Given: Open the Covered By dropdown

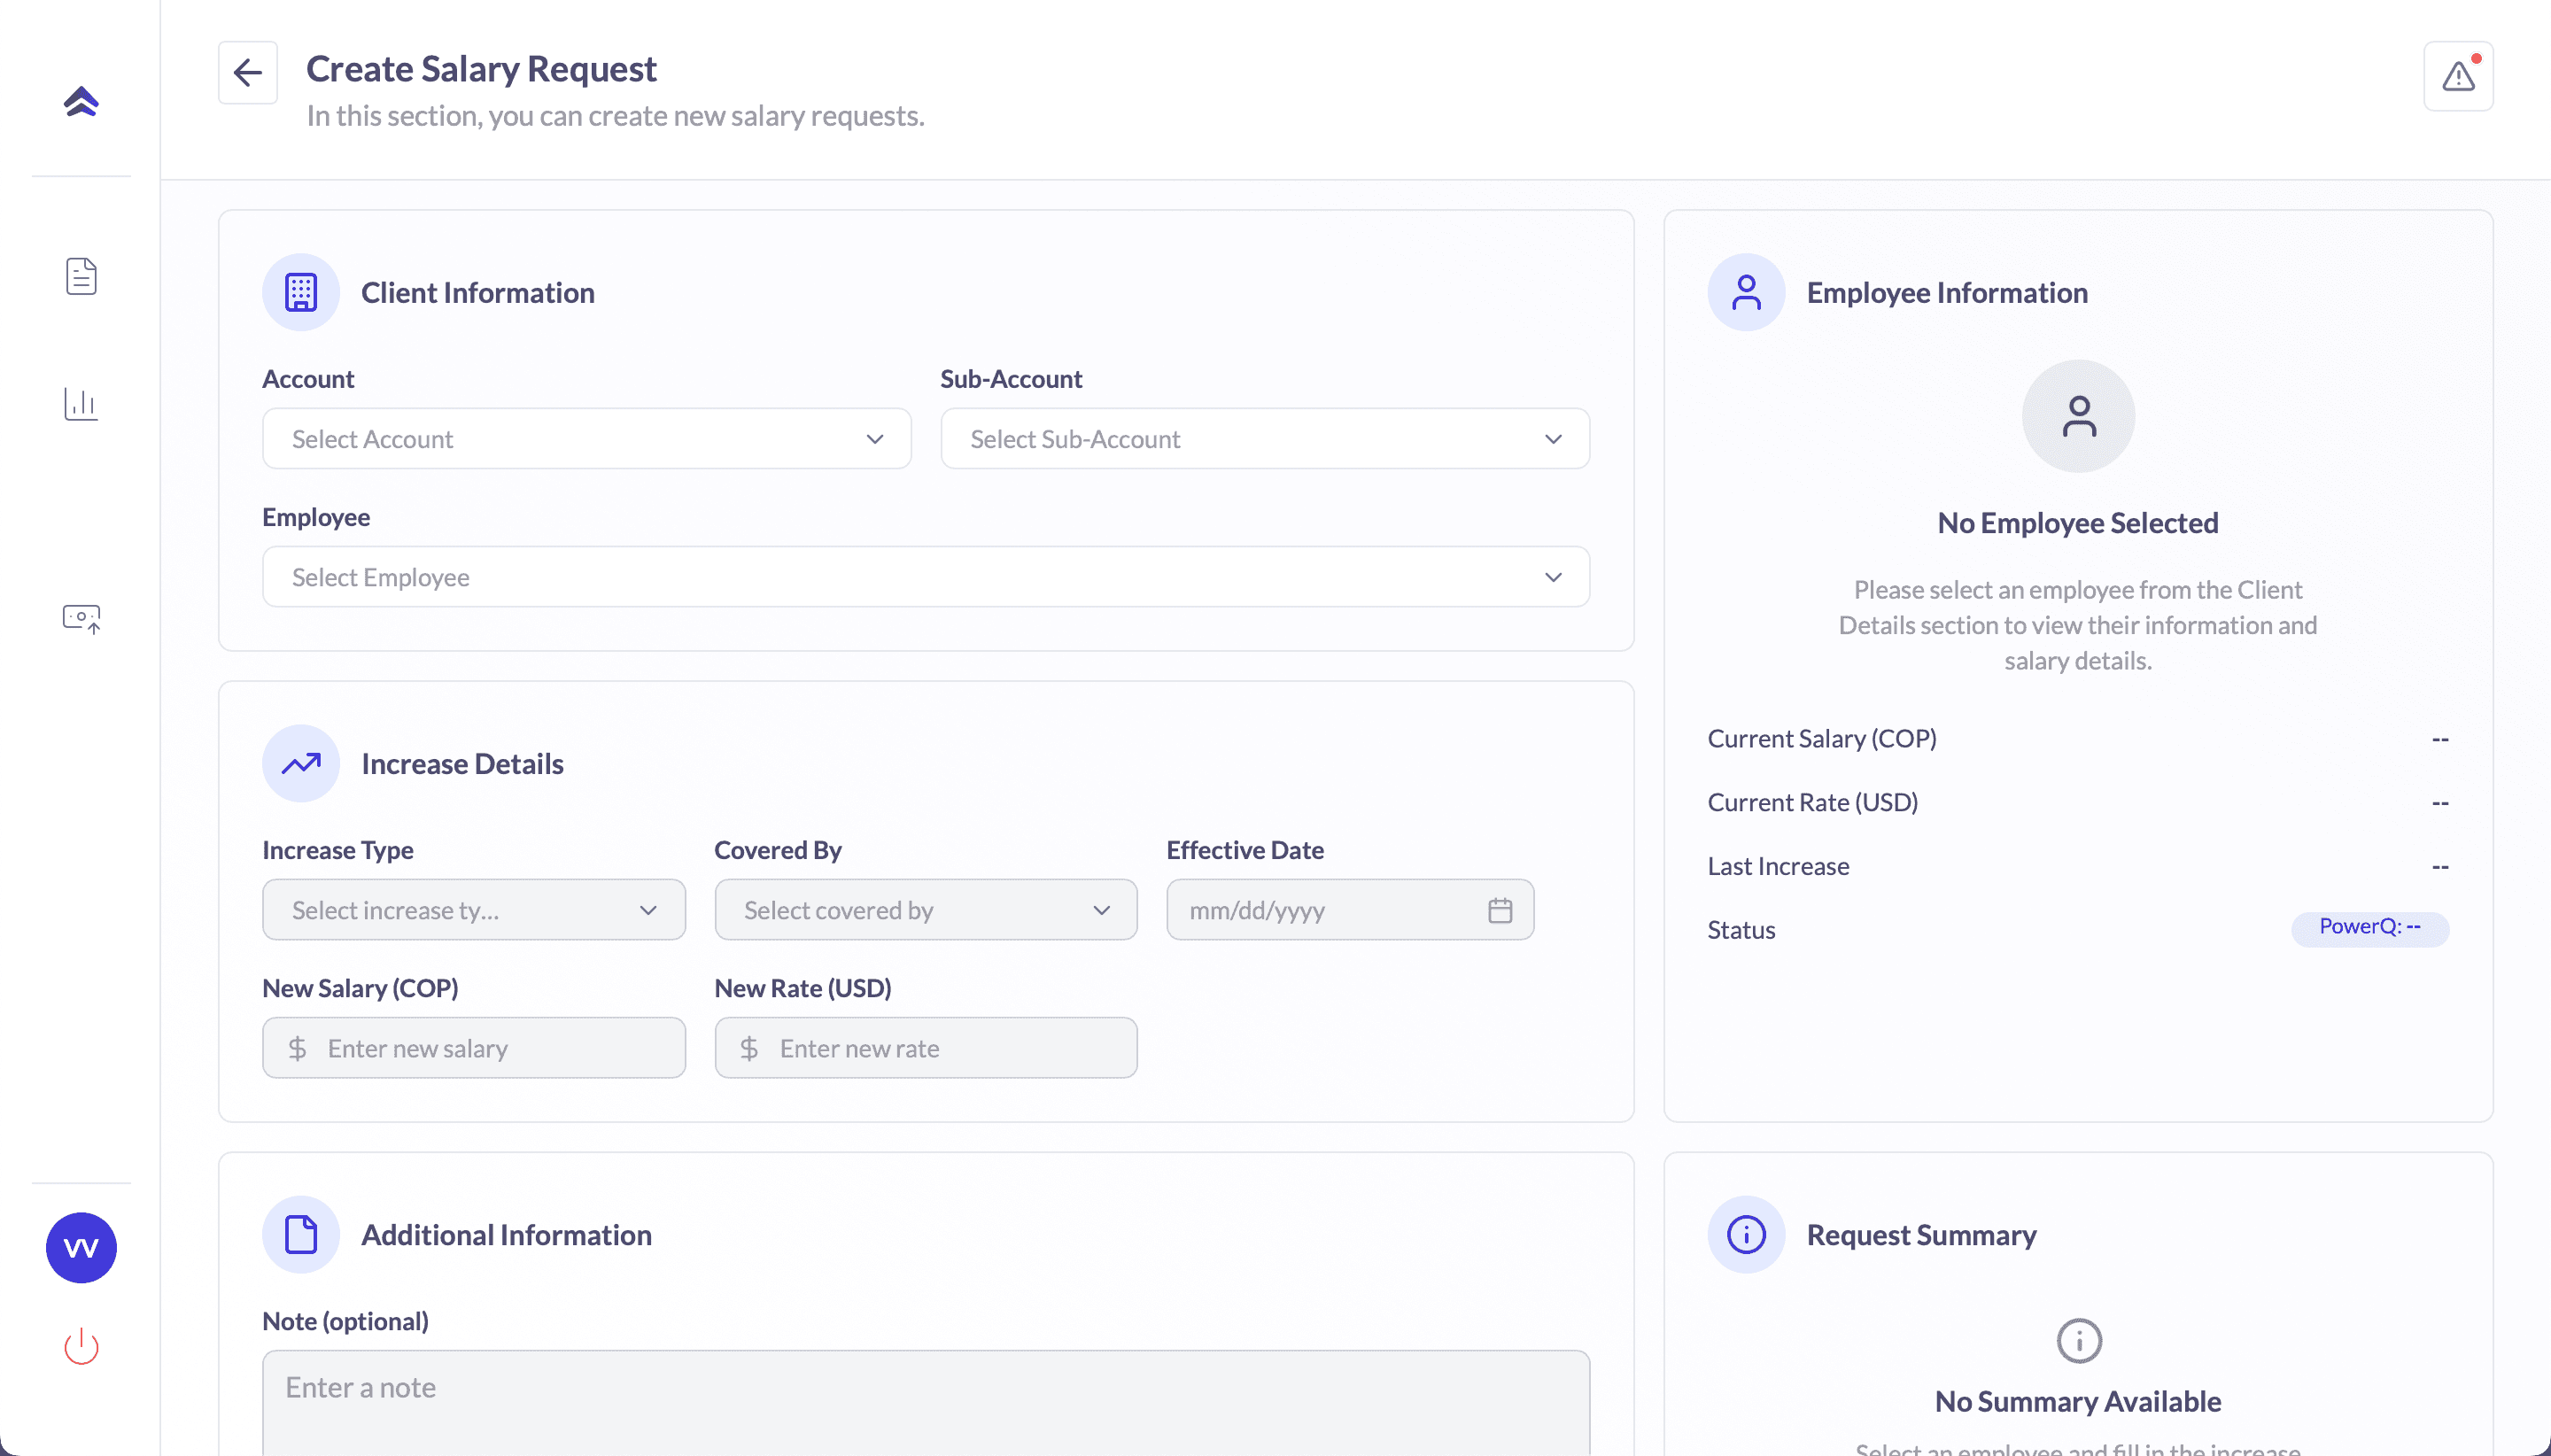Looking at the screenshot, I should point(925,910).
